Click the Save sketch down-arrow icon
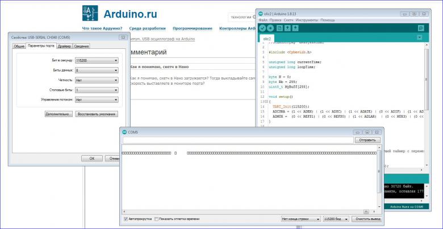This screenshot has height=229, width=443. (x=295, y=28)
